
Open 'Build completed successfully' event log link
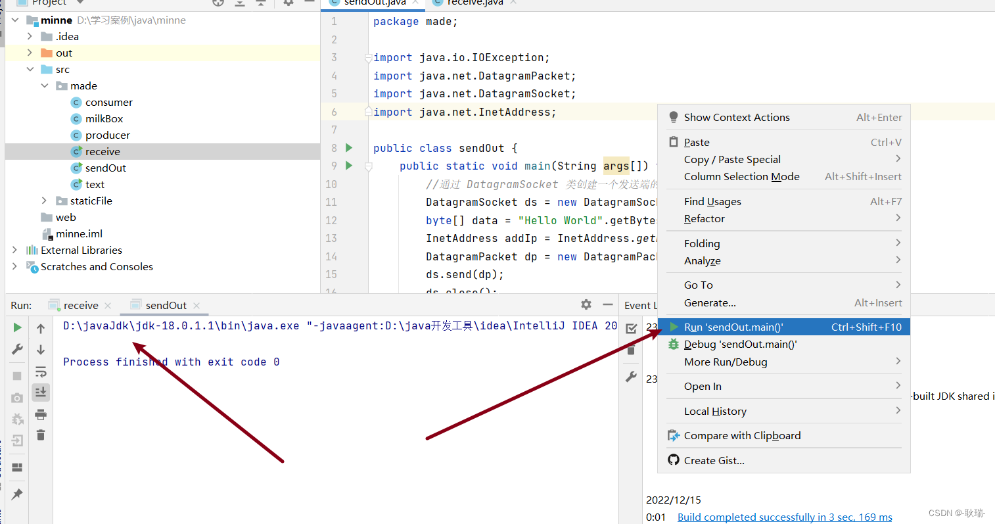pos(783,517)
